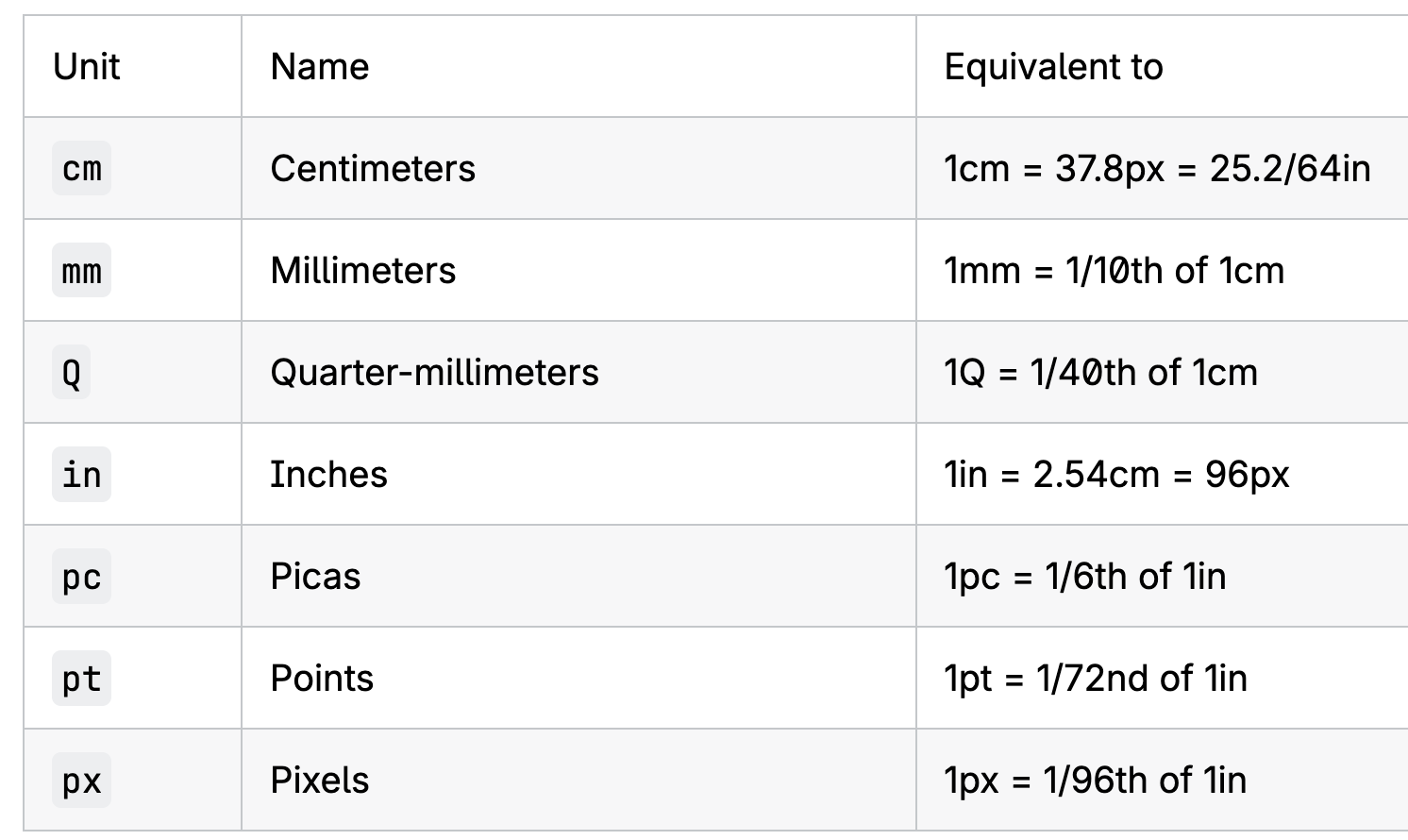Select the "cm" unit code badge
Viewport: 1408px width, 840px height.
tap(82, 169)
